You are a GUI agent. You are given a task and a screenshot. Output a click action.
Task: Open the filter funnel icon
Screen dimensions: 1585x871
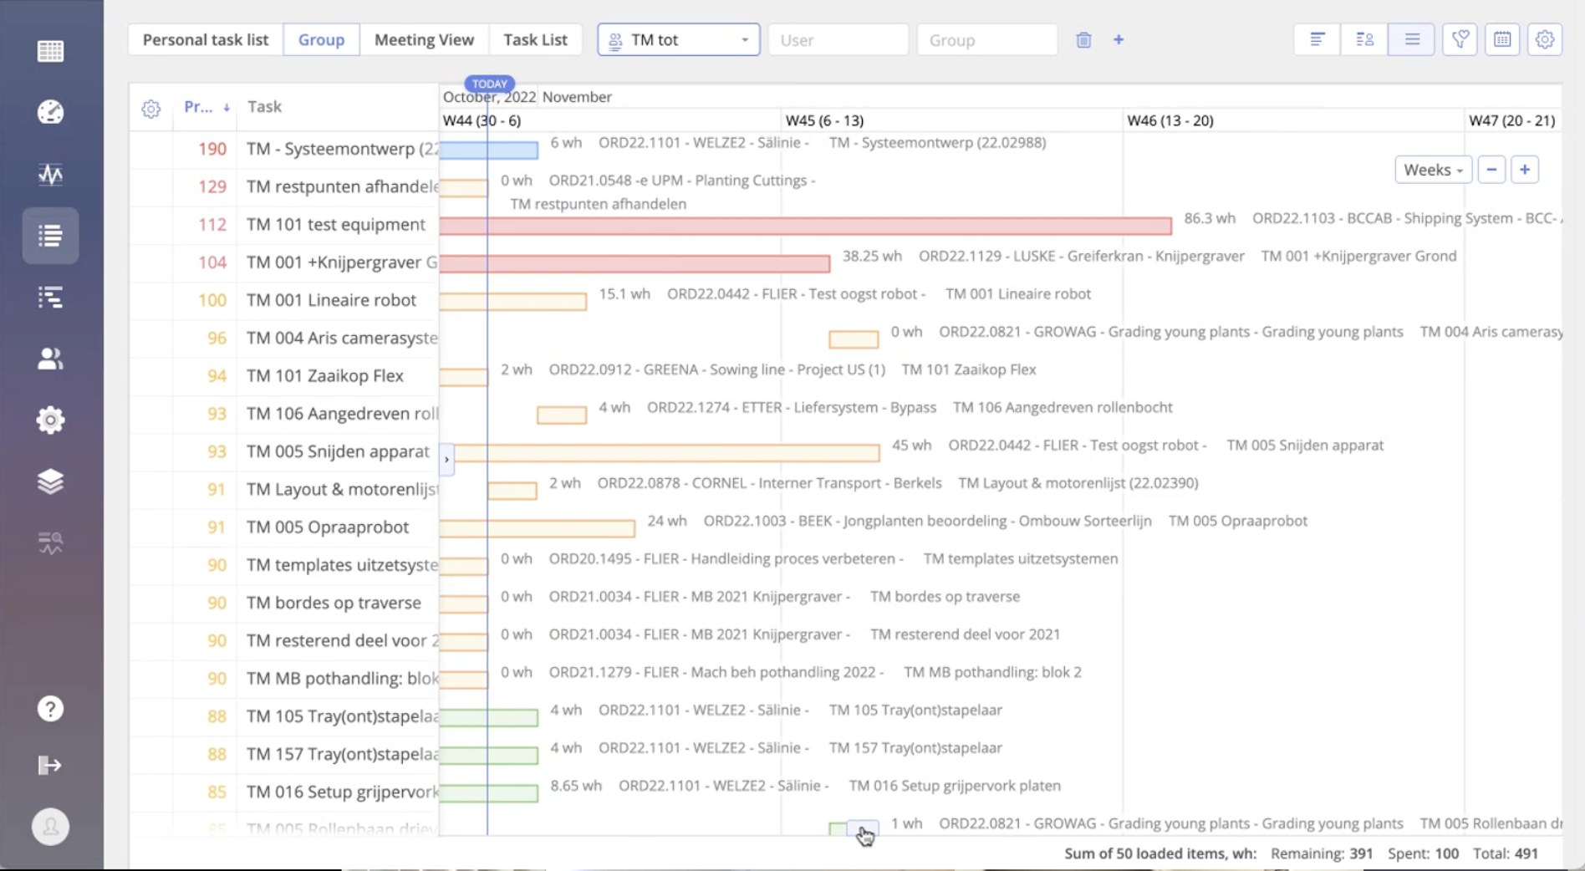(1460, 39)
